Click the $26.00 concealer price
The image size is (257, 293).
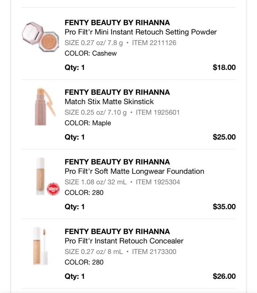pyautogui.click(x=224, y=276)
